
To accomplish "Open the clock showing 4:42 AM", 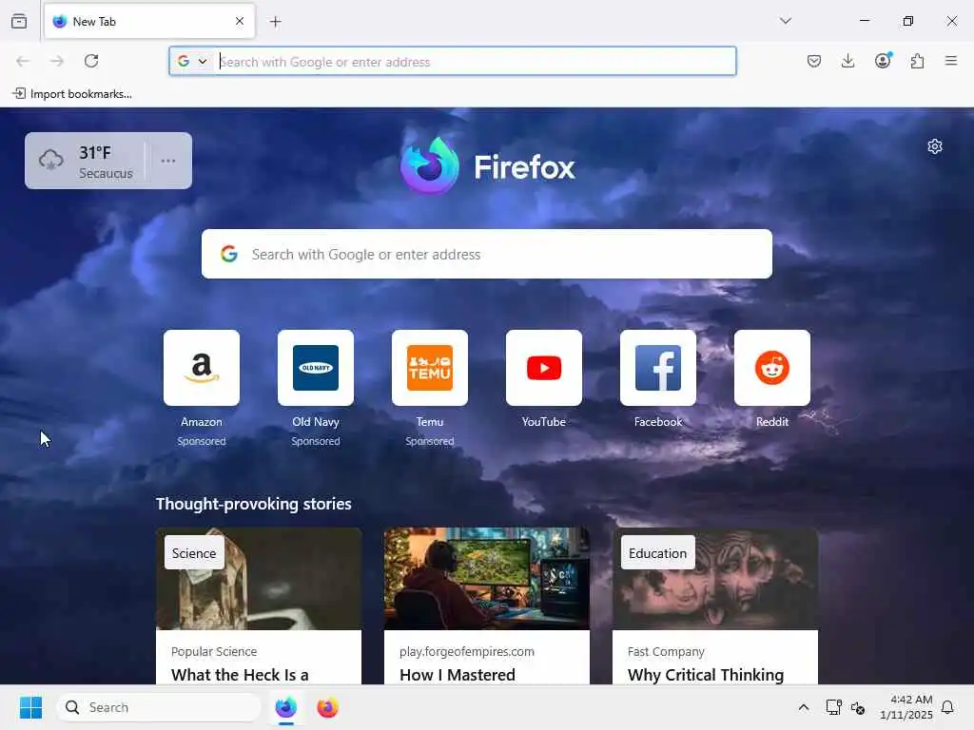I will tap(906, 707).
